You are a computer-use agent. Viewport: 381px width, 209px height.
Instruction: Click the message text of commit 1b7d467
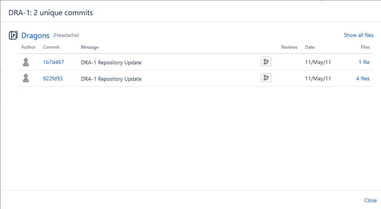click(111, 62)
